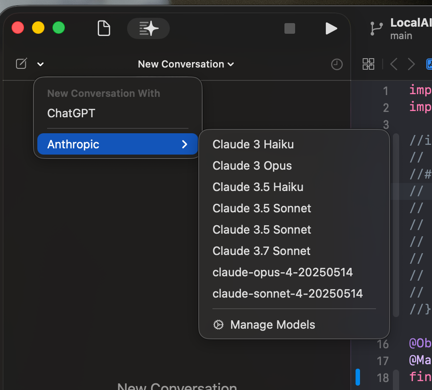
Task: Run the project with the play button
Action: pyautogui.click(x=331, y=28)
